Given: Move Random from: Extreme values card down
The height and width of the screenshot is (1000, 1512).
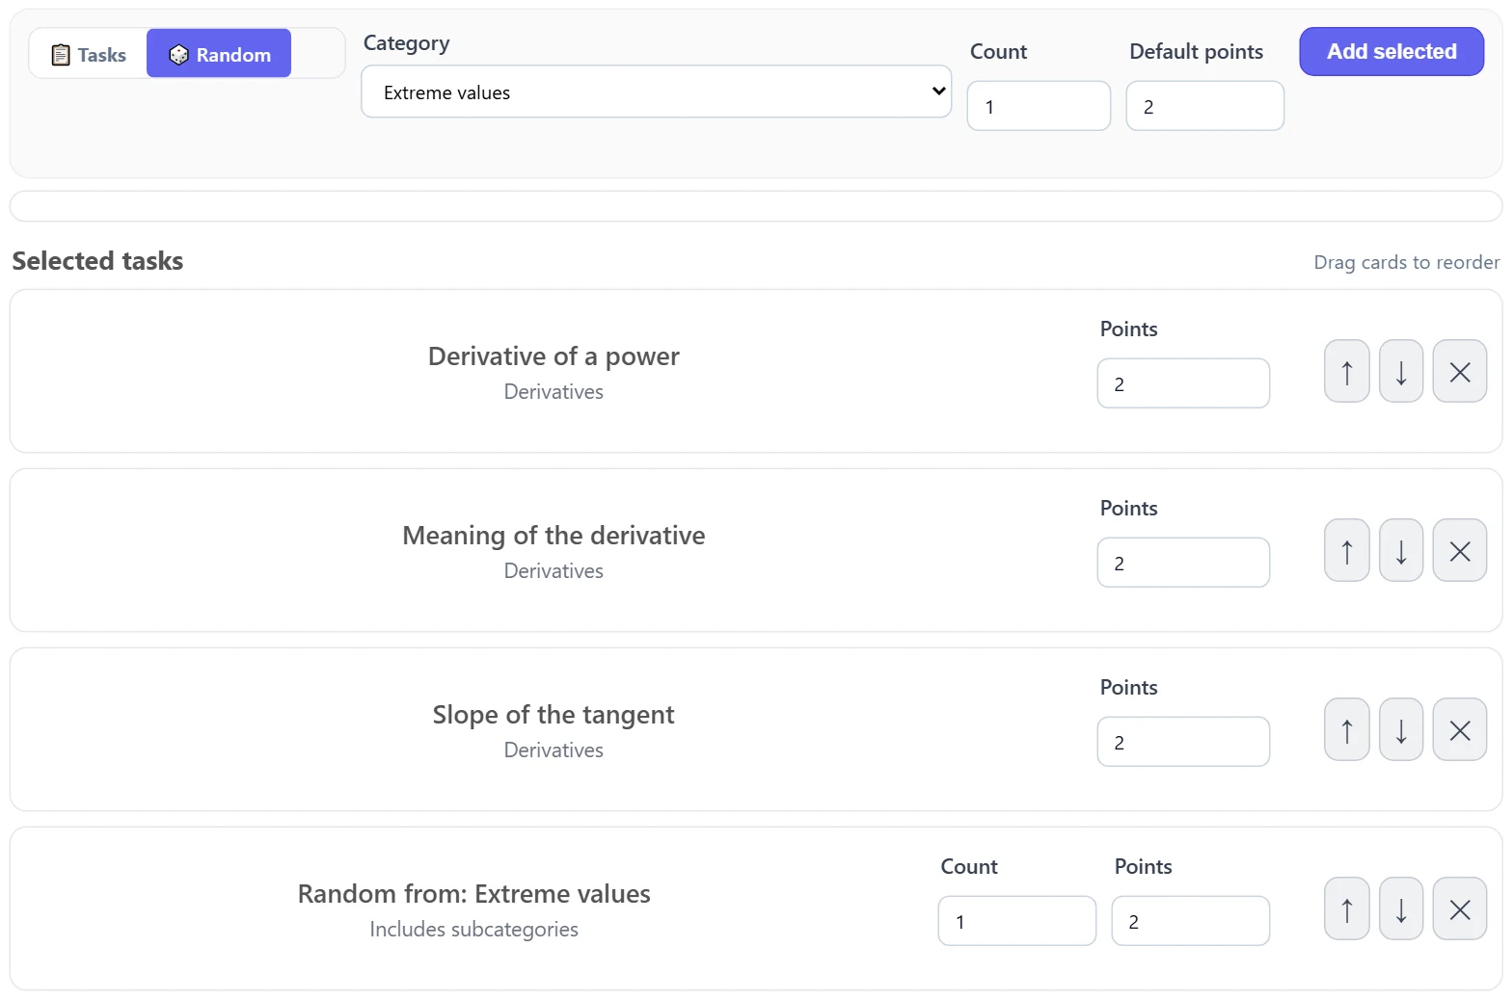Looking at the screenshot, I should [x=1401, y=908].
